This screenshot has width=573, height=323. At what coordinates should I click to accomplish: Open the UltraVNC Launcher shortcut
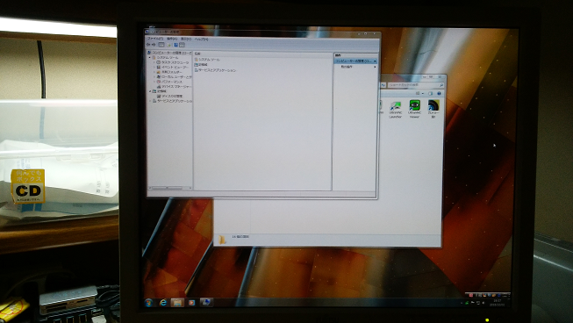click(396, 109)
